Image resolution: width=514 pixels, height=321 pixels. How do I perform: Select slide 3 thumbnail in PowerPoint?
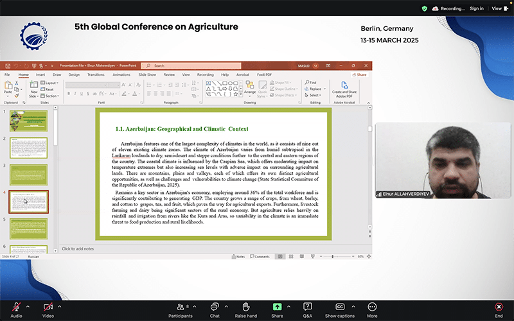click(28, 175)
